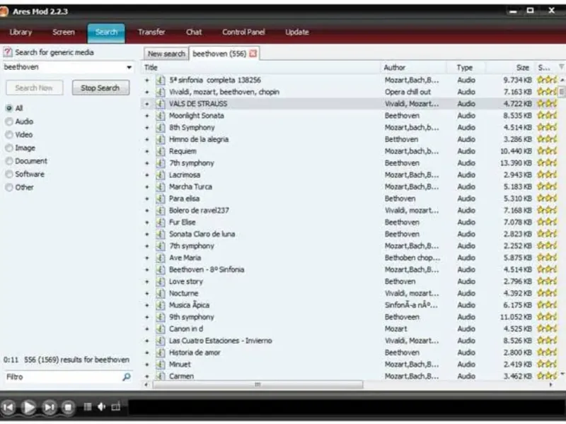Start playback with the play button
Image resolution: width=566 pixels, height=424 pixels.
pos(28,408)
